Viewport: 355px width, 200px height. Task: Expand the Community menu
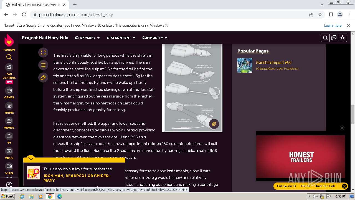[x=155, y=38]
